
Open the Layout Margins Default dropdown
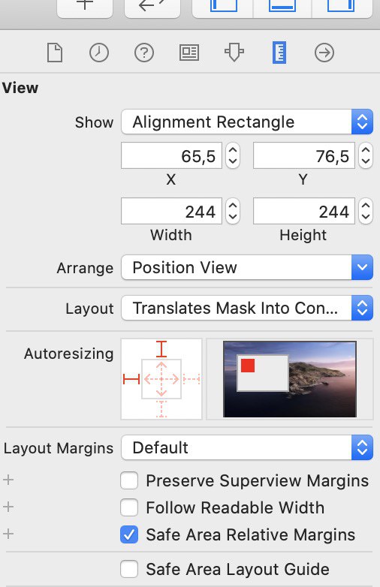[247, 447]
